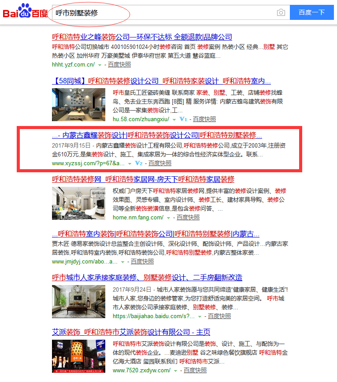Click the living room thumbnail of 58同城 result

(x=78, y=105)
